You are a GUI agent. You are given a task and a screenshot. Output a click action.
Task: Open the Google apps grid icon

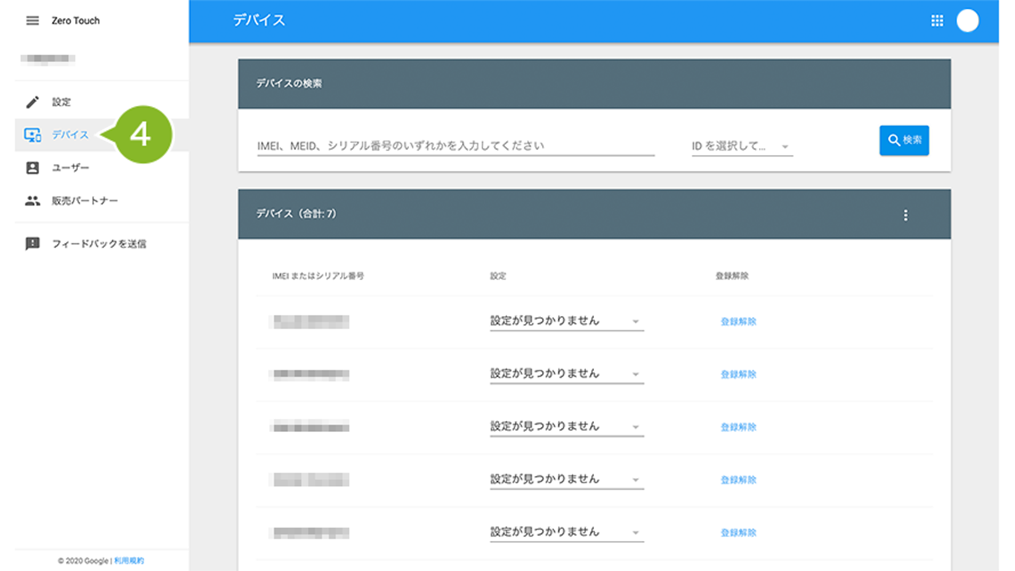coord(937,21)
